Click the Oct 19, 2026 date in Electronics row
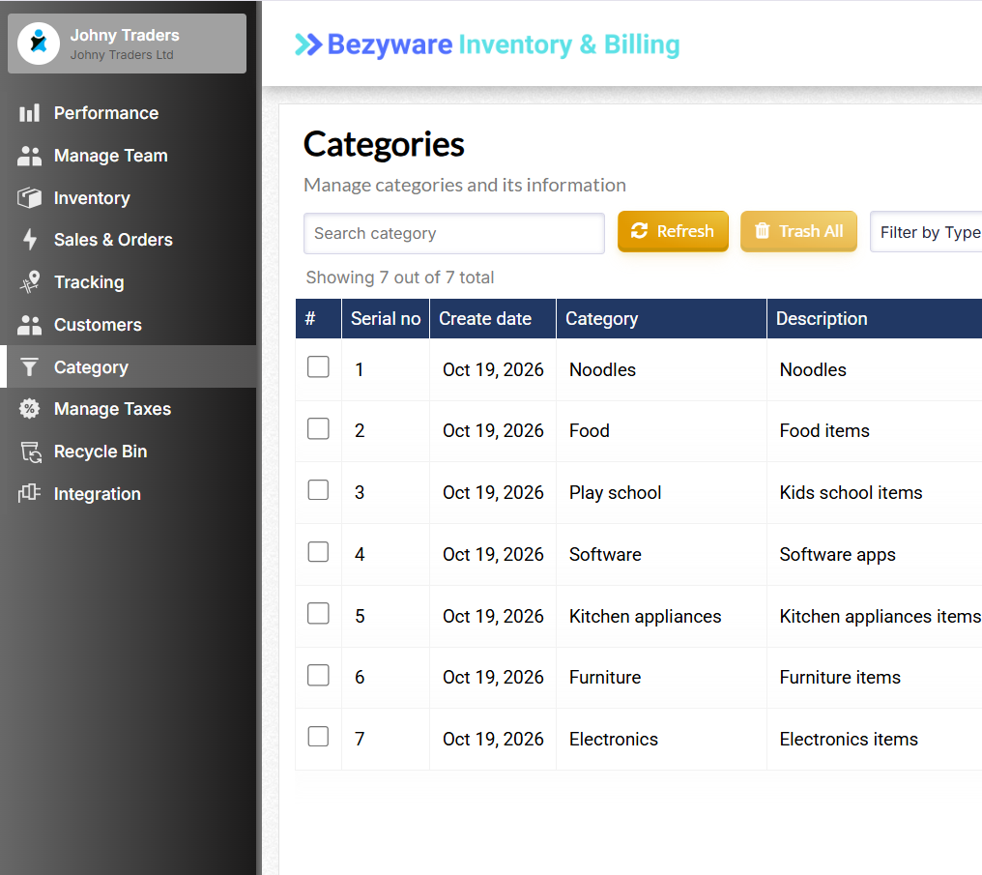Viewport: 982px width, 875px height. tap(493, 739)
